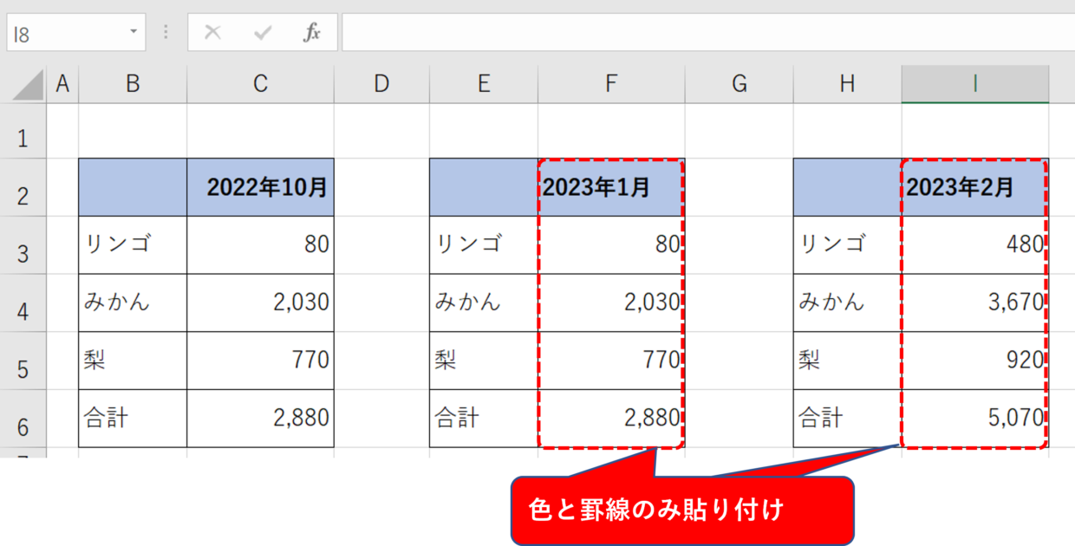Click cell with 2022年10月
The image size is (1075, 546).
260,187
